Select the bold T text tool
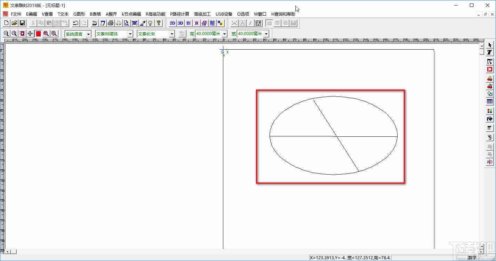The width and height of the screenshot is (496, 261). [490, 52]
